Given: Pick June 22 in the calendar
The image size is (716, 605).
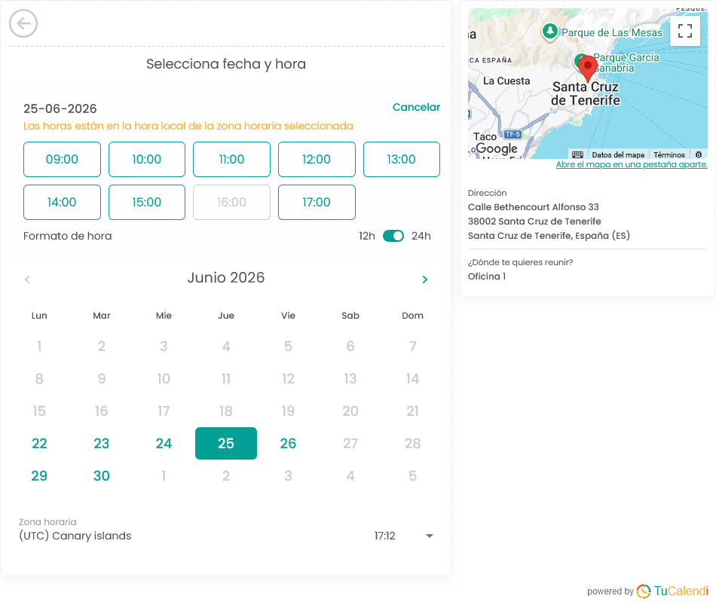Looking at the screenshot, I should coord(39,443).
